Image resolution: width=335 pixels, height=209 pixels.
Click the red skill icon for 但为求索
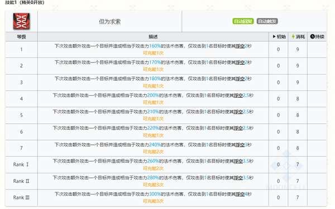coord(21,21)
